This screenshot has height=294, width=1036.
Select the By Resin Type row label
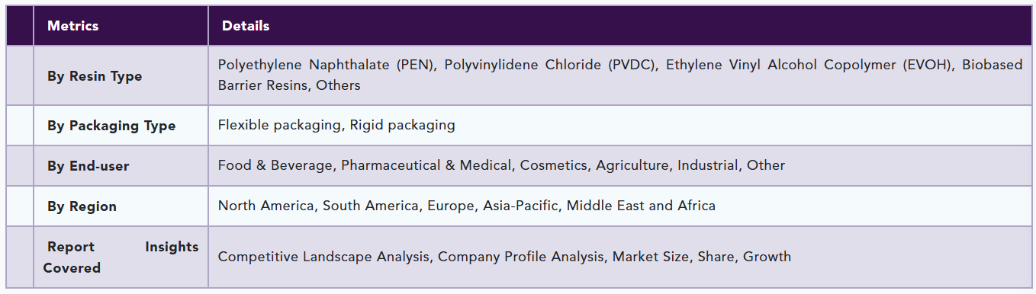(x=95, y=76)
